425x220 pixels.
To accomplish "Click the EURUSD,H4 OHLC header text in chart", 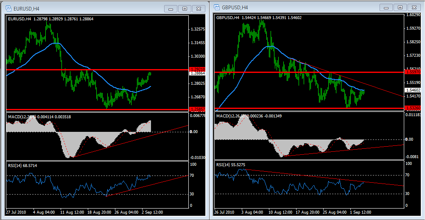I will 50,19.
